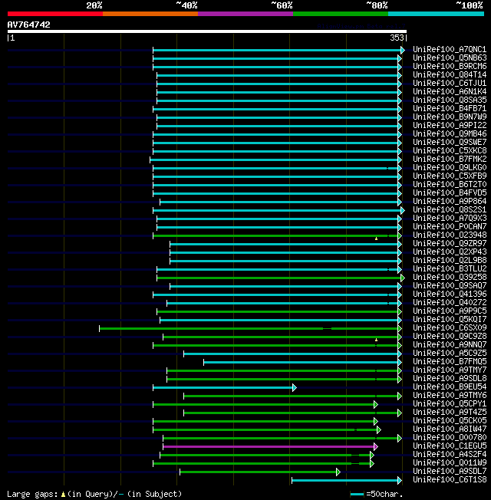The height and width of the screenshot is (500, 491).
Task: Click the UniRef100_A9T4Z5 label
Action: (x=450, y=413)
